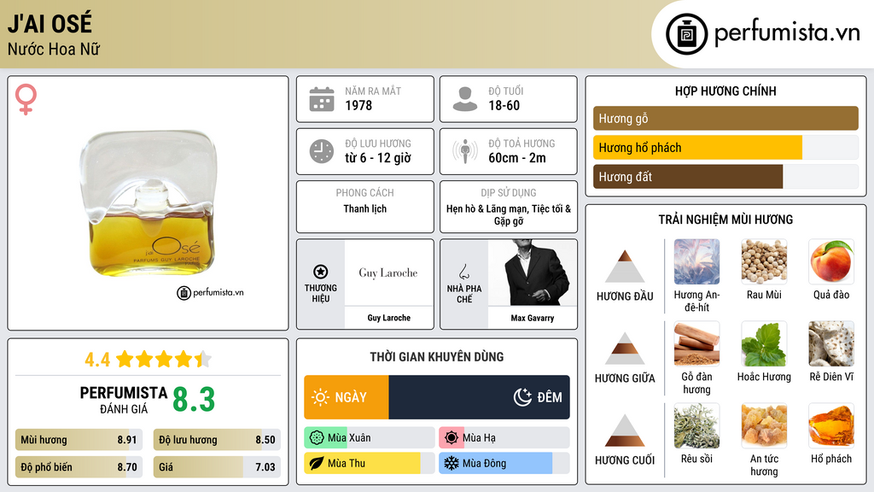
Task: Click the Hương cuối pyramid icon
Action: click(625, 430)
